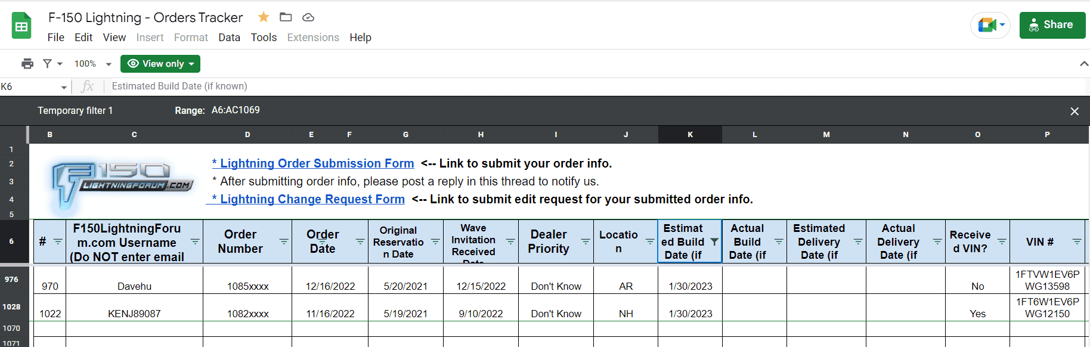Expand the zoom level 100% dropdown
Screen dimensions: 1090x347
pyautogui.click(x=92, y=64)
